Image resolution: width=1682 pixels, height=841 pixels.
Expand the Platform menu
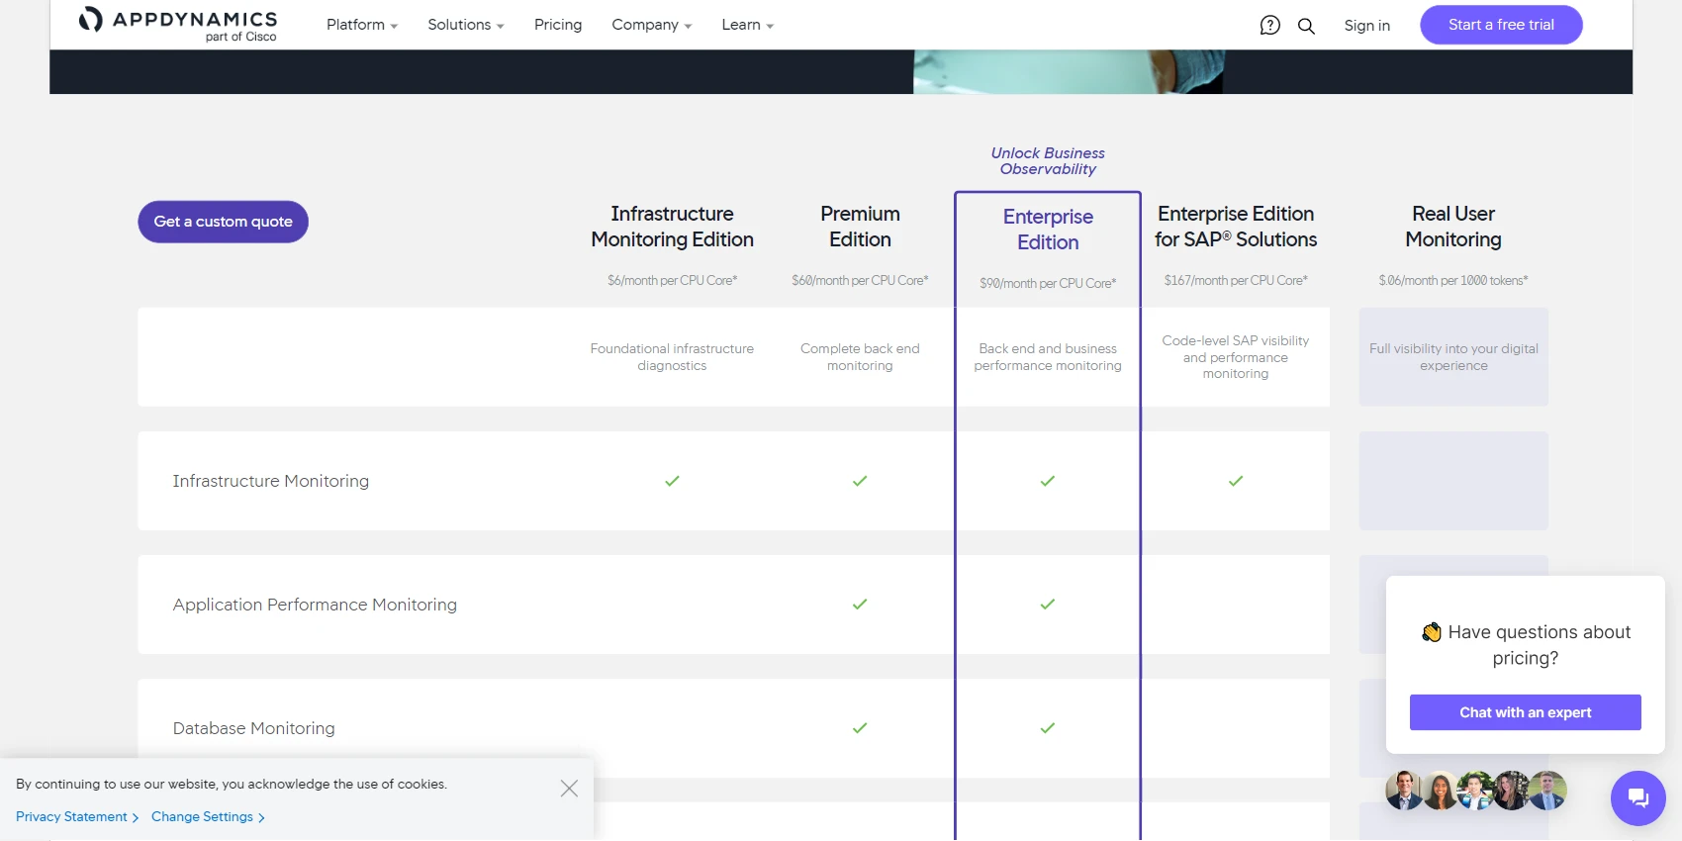(x=362, y=25)
